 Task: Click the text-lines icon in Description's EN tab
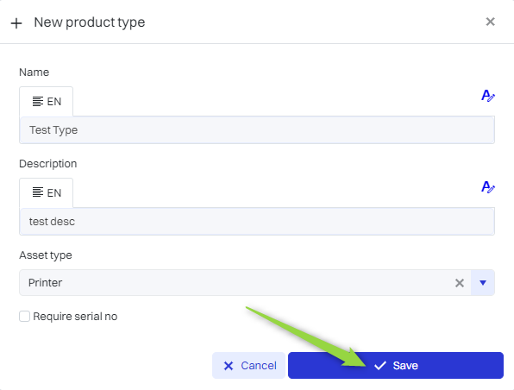(x=38, y=192)
